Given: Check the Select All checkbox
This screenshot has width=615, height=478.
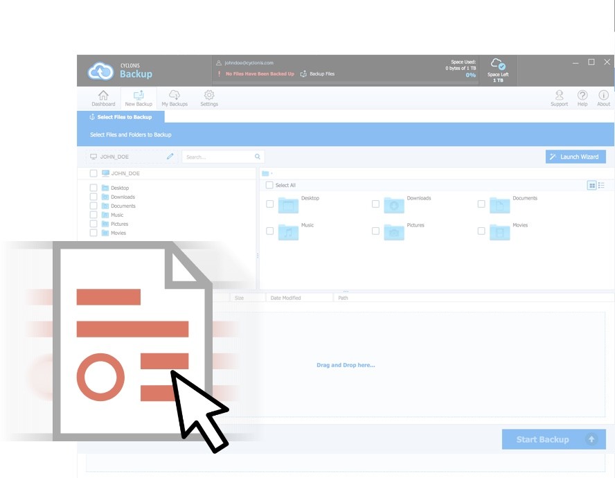Looking at the screenshot, I should (270, 186).
